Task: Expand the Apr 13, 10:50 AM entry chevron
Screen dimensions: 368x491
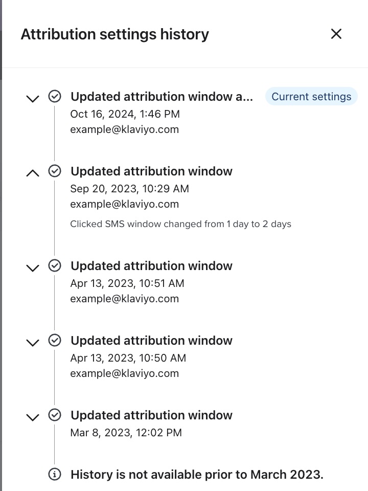Action: [x=33, y=342]
